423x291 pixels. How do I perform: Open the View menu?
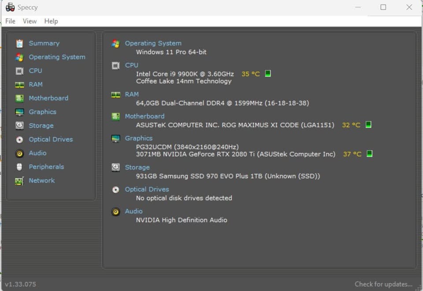(30, 21)
